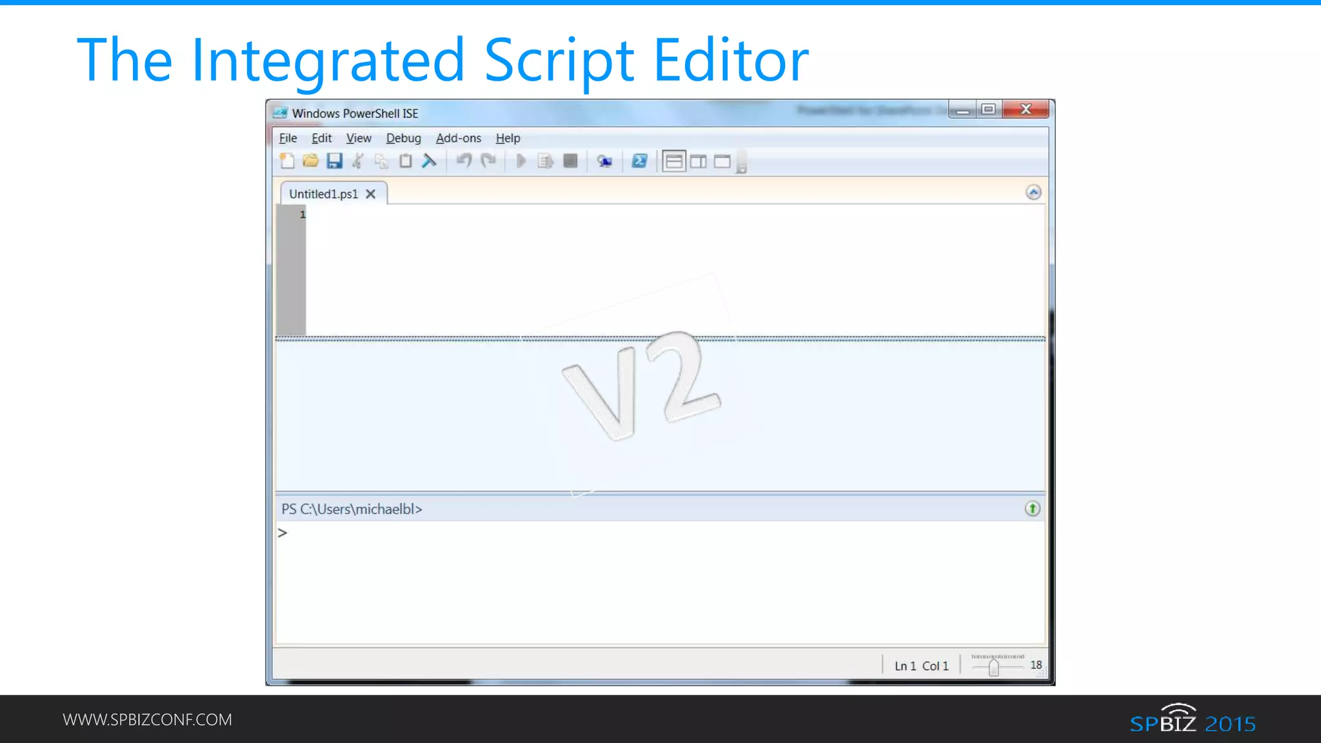The image size is (1321, 743).
Task: Open the Add-ons menu
Action: click(458, 138)
